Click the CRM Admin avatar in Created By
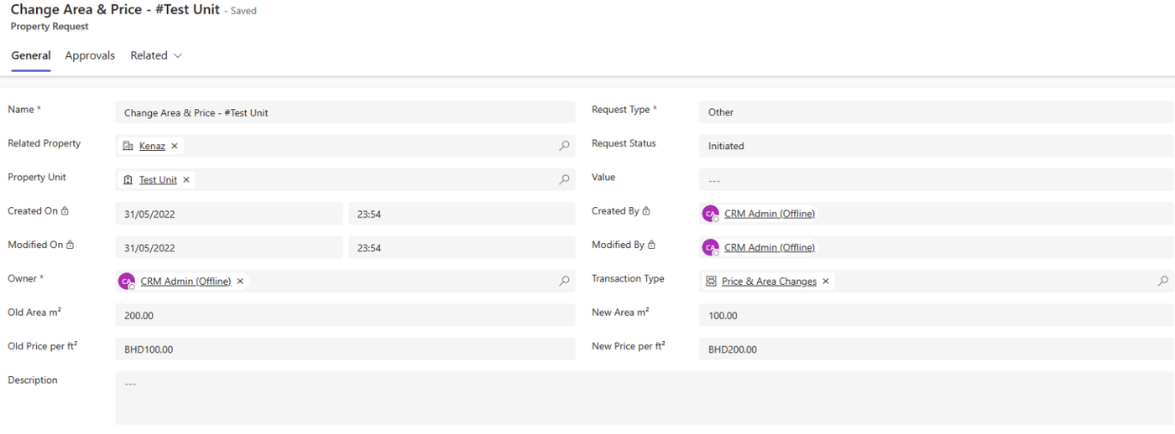This screenshot has width=1175, height=434. tap(711, 214)
